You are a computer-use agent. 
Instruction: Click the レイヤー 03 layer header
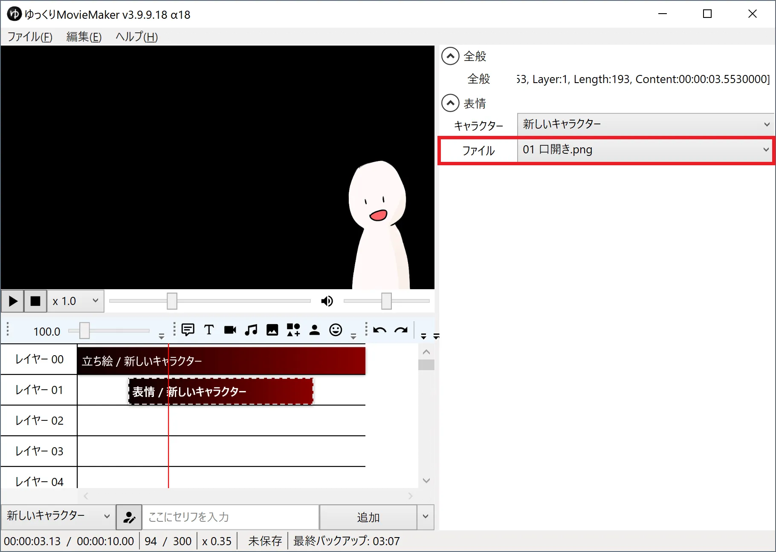39,451
